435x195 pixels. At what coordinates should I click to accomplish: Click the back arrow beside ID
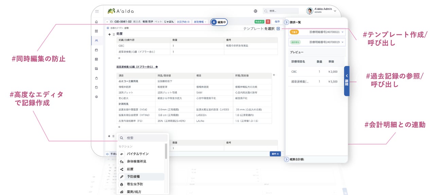(x=107, y=22)
